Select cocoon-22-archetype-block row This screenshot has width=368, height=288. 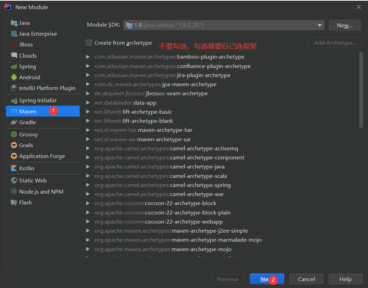[222, 203]
